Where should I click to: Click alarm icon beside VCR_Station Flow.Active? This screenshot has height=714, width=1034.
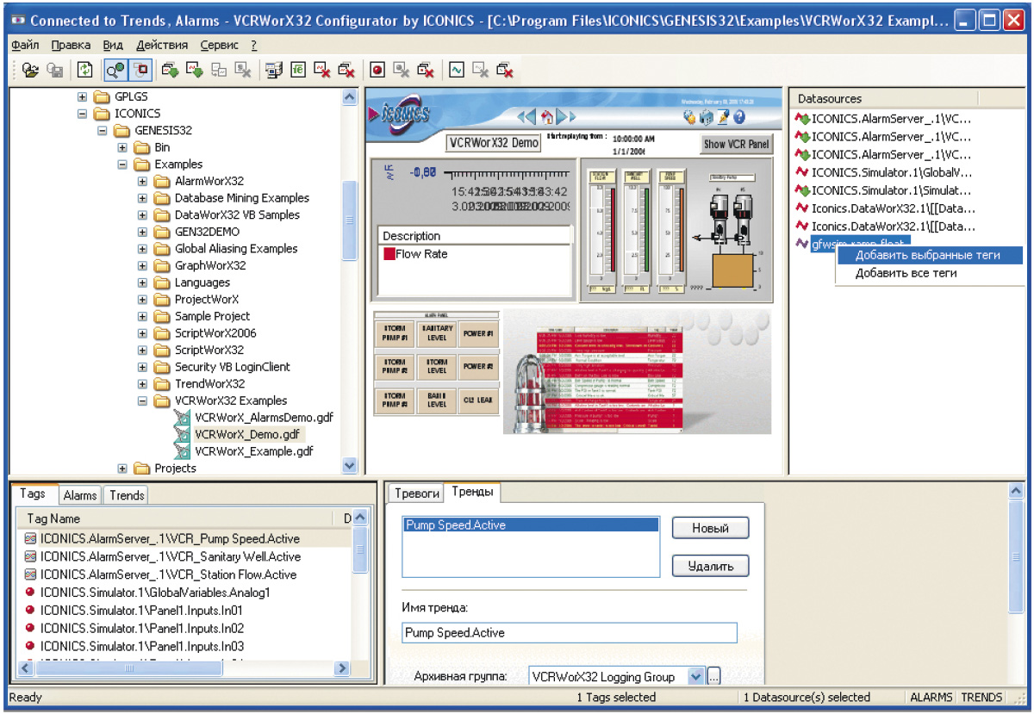[x=30, y=574]
